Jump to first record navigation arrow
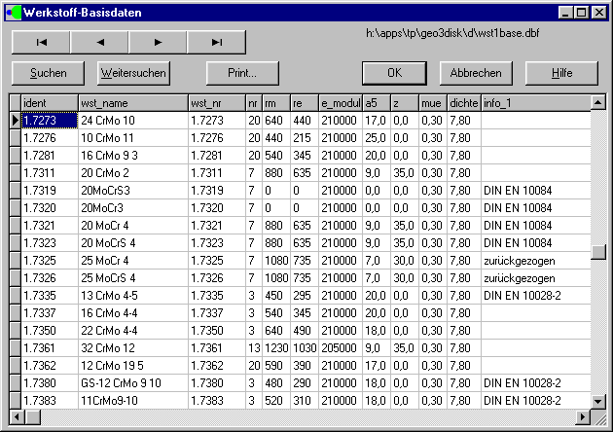Viewport: 613px width, 432px height. (x=41, y=42)
